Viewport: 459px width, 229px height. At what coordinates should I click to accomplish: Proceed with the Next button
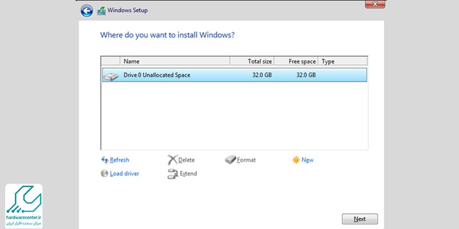pyautogui.click(x=360, y=219)
